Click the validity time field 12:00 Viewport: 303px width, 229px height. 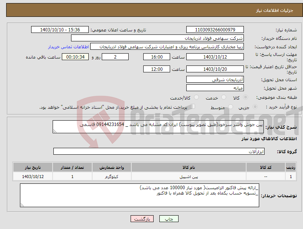(157, 69)
